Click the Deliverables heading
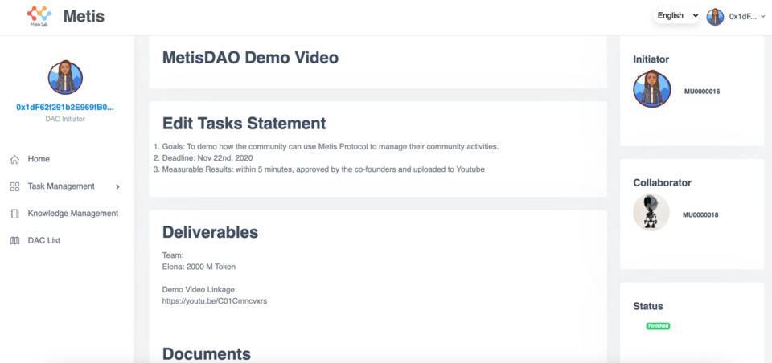This screenshot has height=363, width=772. [x=210, y=231]
